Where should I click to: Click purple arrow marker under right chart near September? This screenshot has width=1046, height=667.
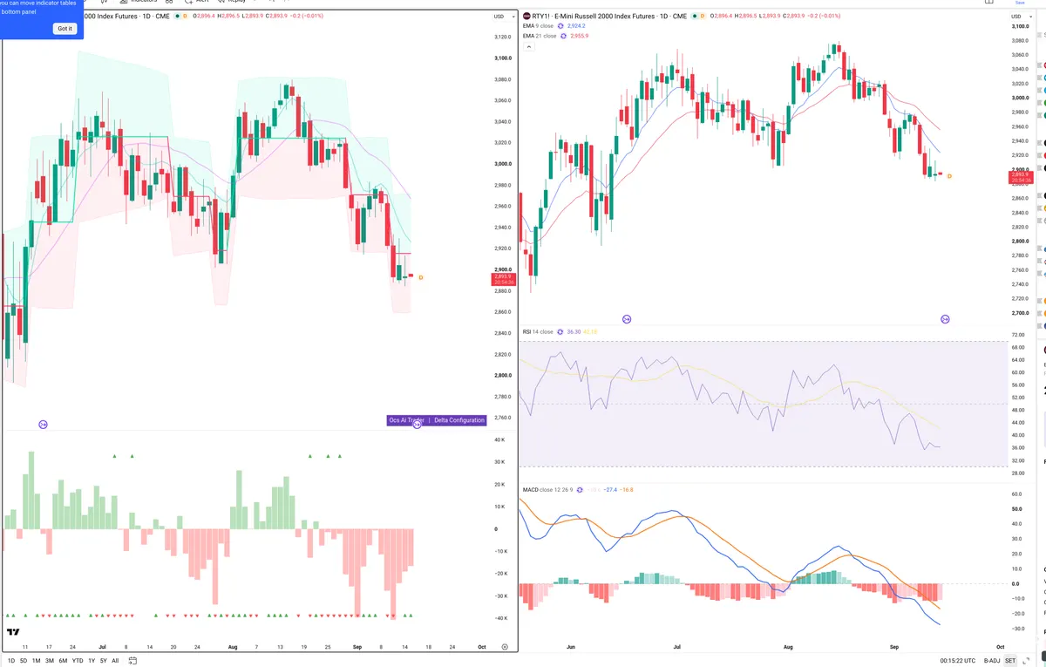pyautogui.click(x=945, y=319)
